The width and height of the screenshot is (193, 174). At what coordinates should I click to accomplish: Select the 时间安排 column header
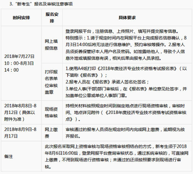(x=21, y=18)
